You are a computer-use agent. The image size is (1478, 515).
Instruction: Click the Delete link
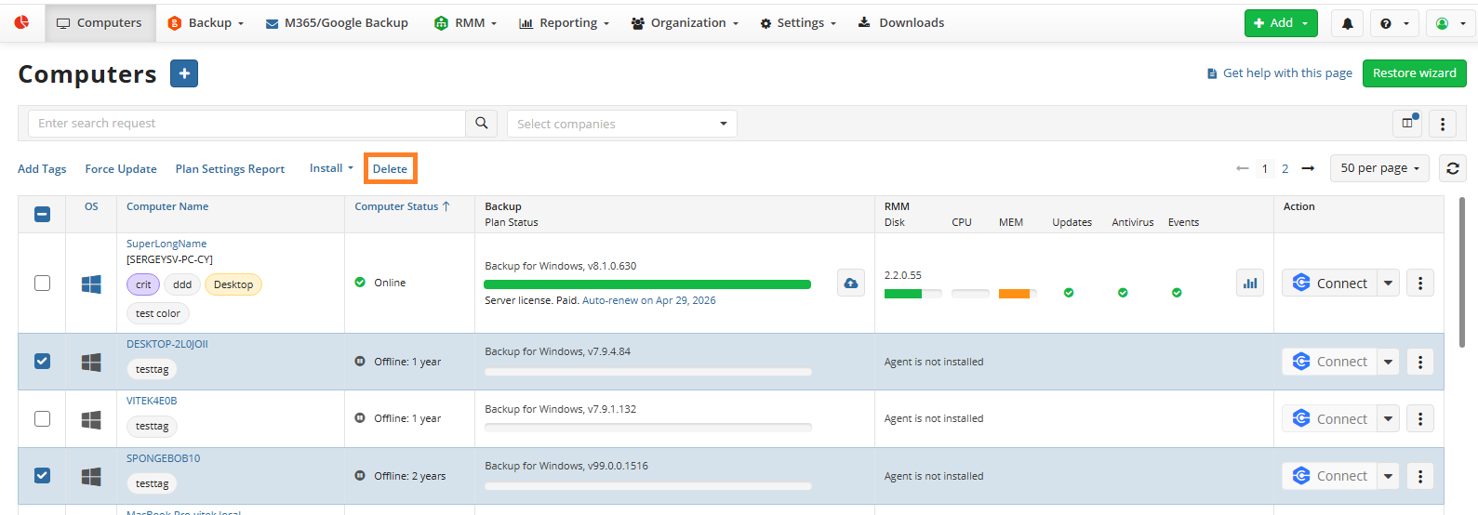[390, 168]
